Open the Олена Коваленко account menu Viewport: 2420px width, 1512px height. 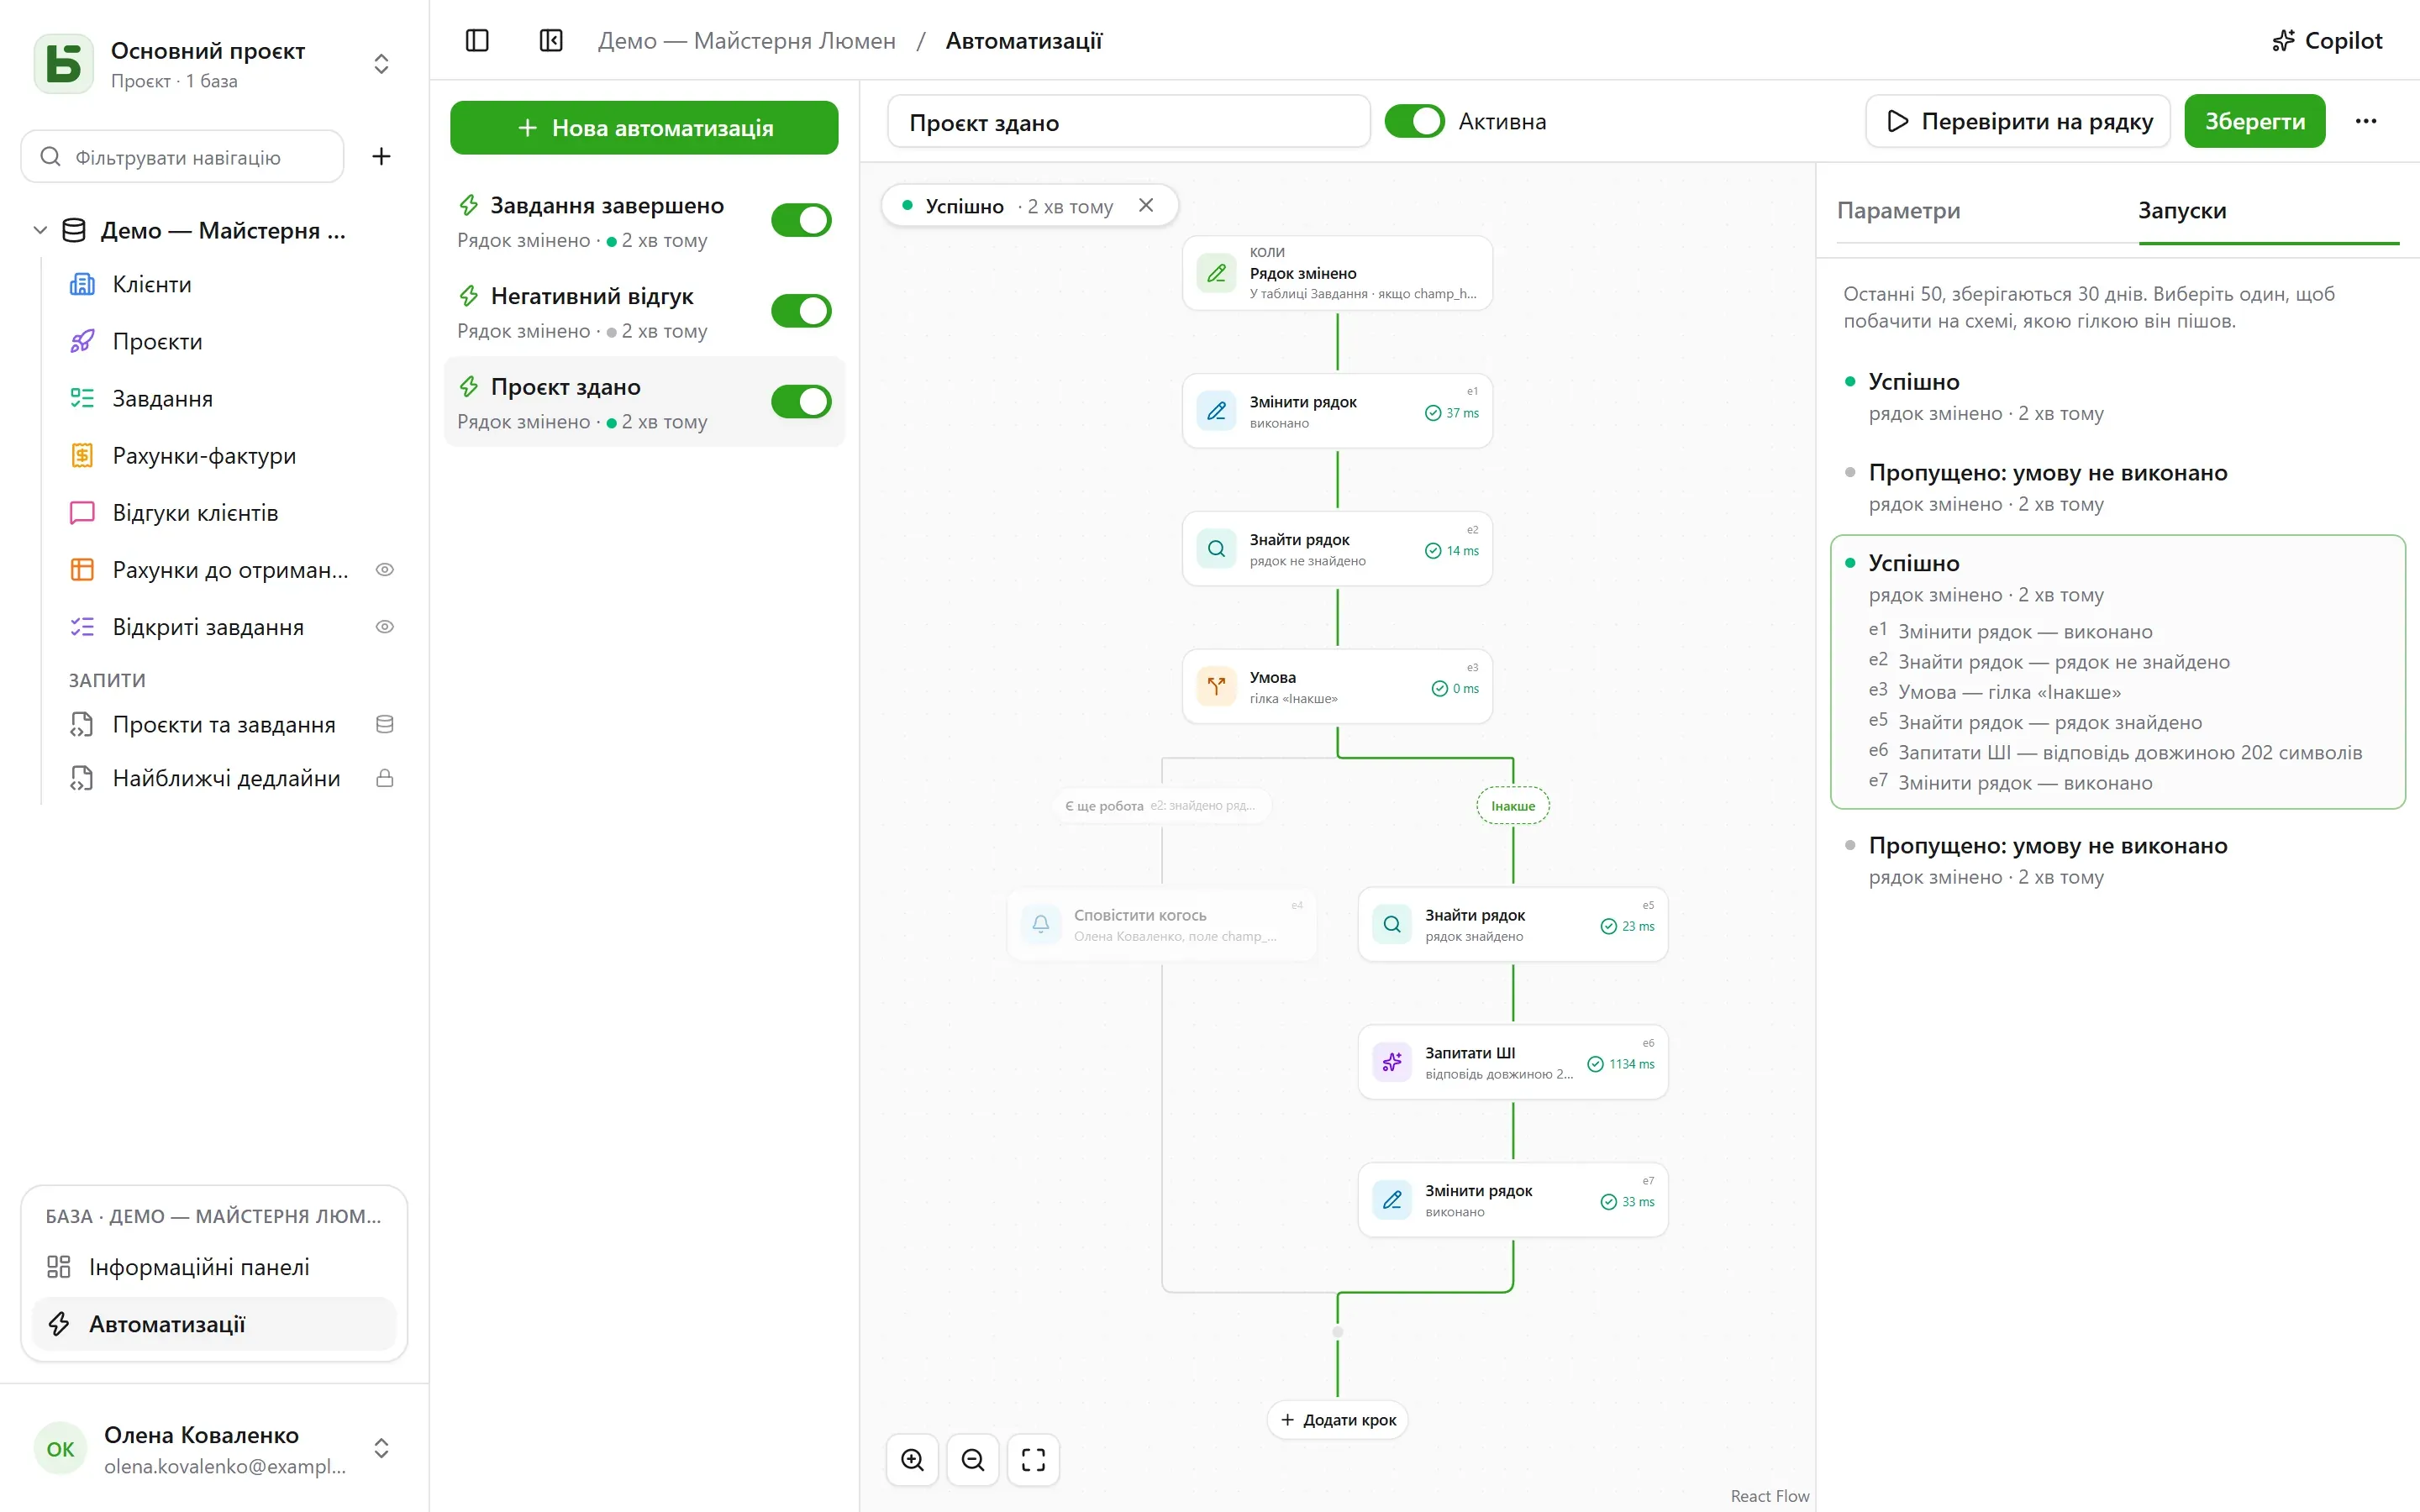[x=213, y=1448]
